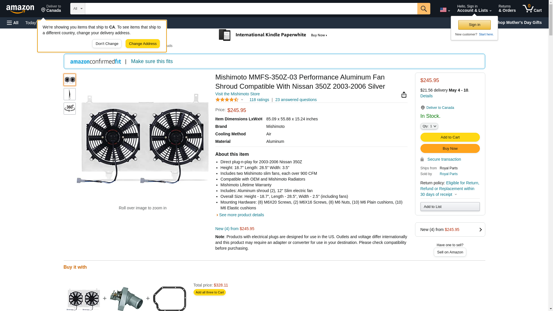
Task: Click the search magnifier button
Action: [423, 9]
